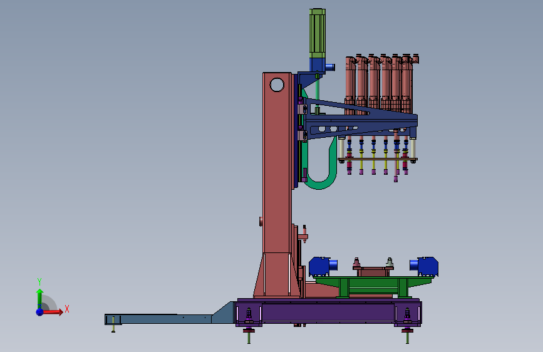
Task: Select the dark blue triangular bracket arm
Action: click(360, 120)
